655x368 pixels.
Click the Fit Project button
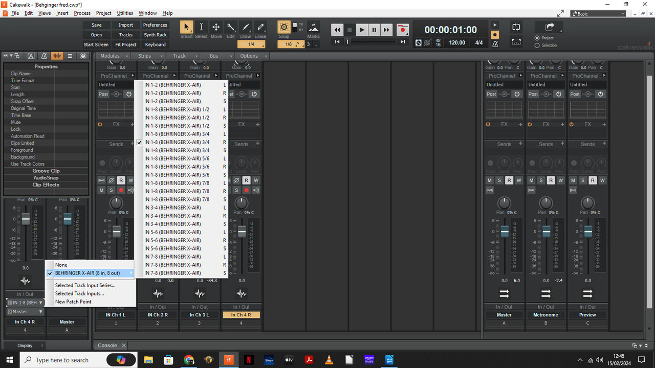pyautogui.click(x=126, y=44)
